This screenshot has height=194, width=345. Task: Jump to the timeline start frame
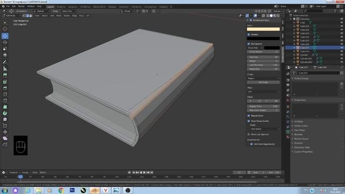click(134, 172)
